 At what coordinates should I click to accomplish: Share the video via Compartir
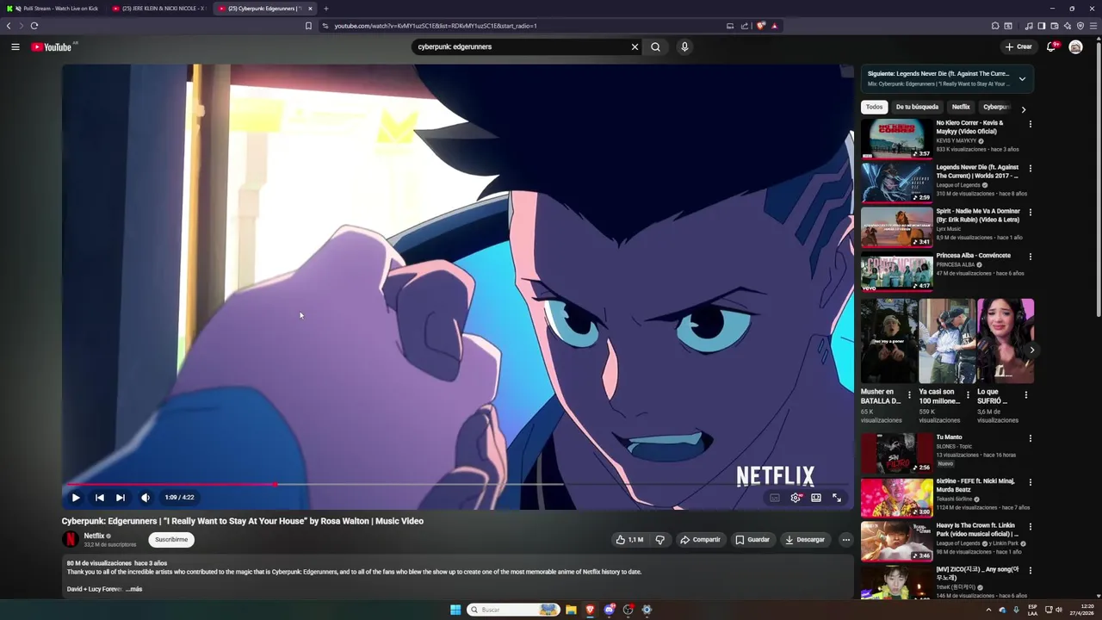[x=700, y=540]
